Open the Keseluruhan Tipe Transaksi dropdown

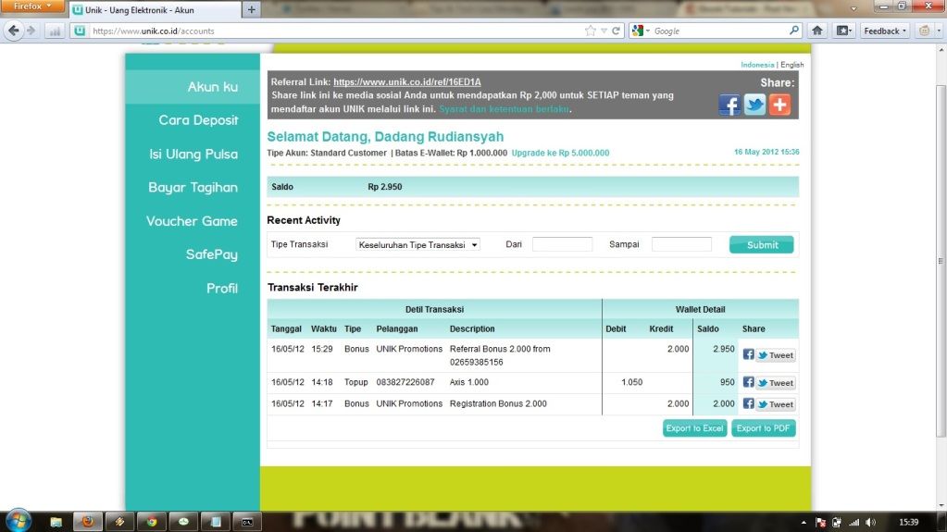(417, 244)
